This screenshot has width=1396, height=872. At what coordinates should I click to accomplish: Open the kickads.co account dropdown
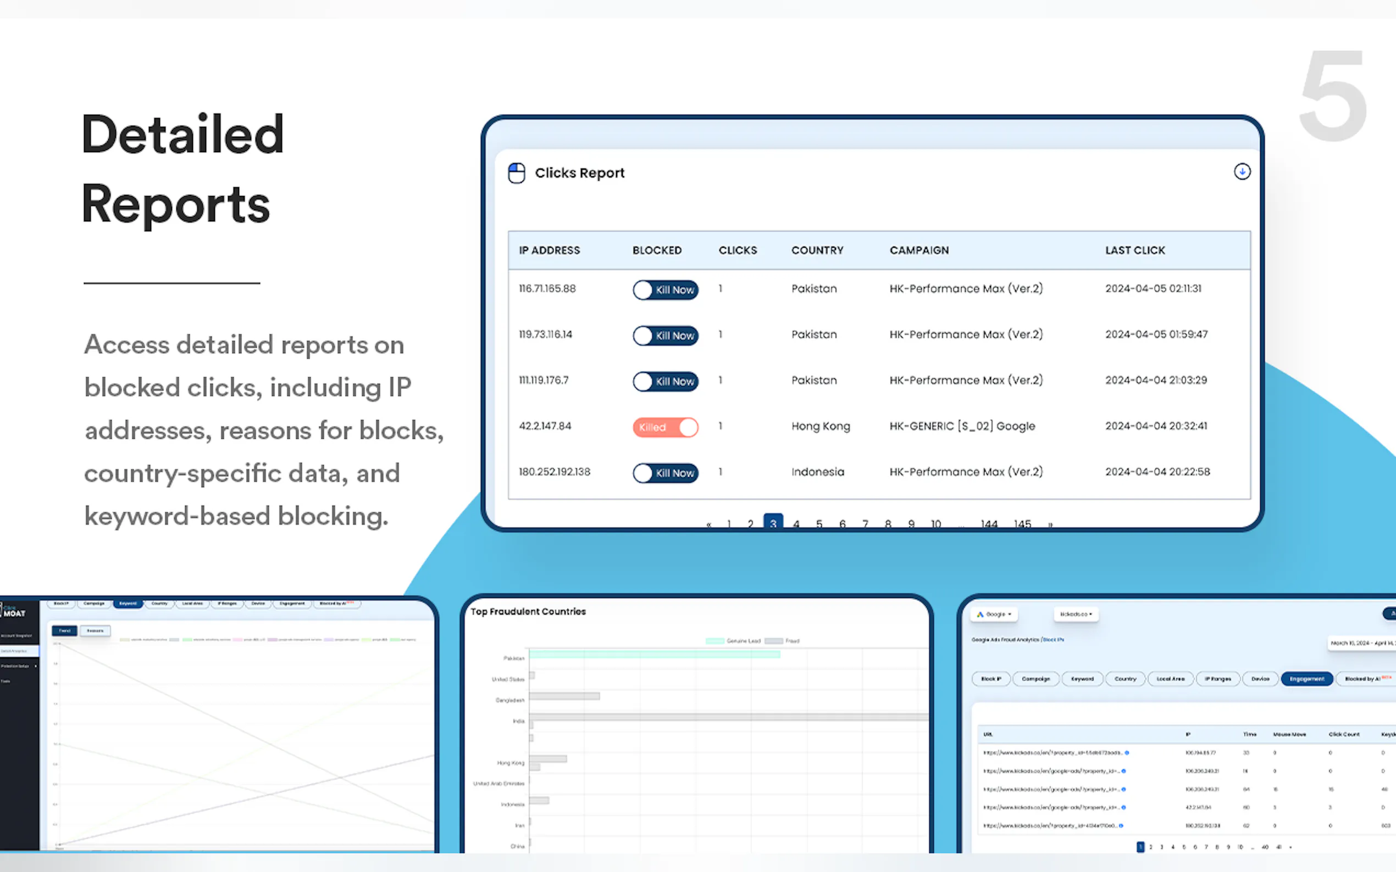pos(1076,614)
